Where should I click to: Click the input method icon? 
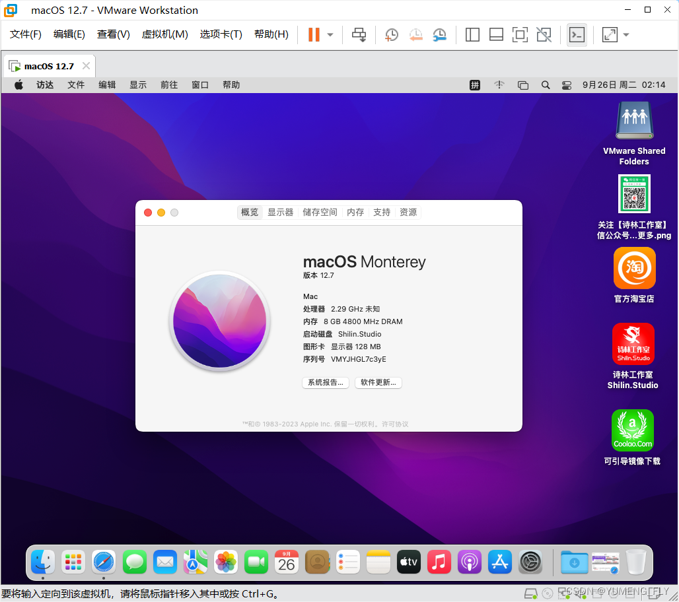click(475, 85)
